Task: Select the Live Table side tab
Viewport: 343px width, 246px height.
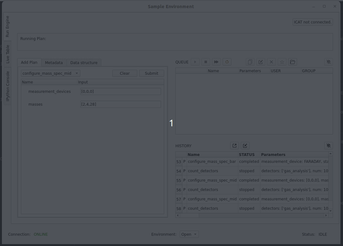Action: coord(8,54)
